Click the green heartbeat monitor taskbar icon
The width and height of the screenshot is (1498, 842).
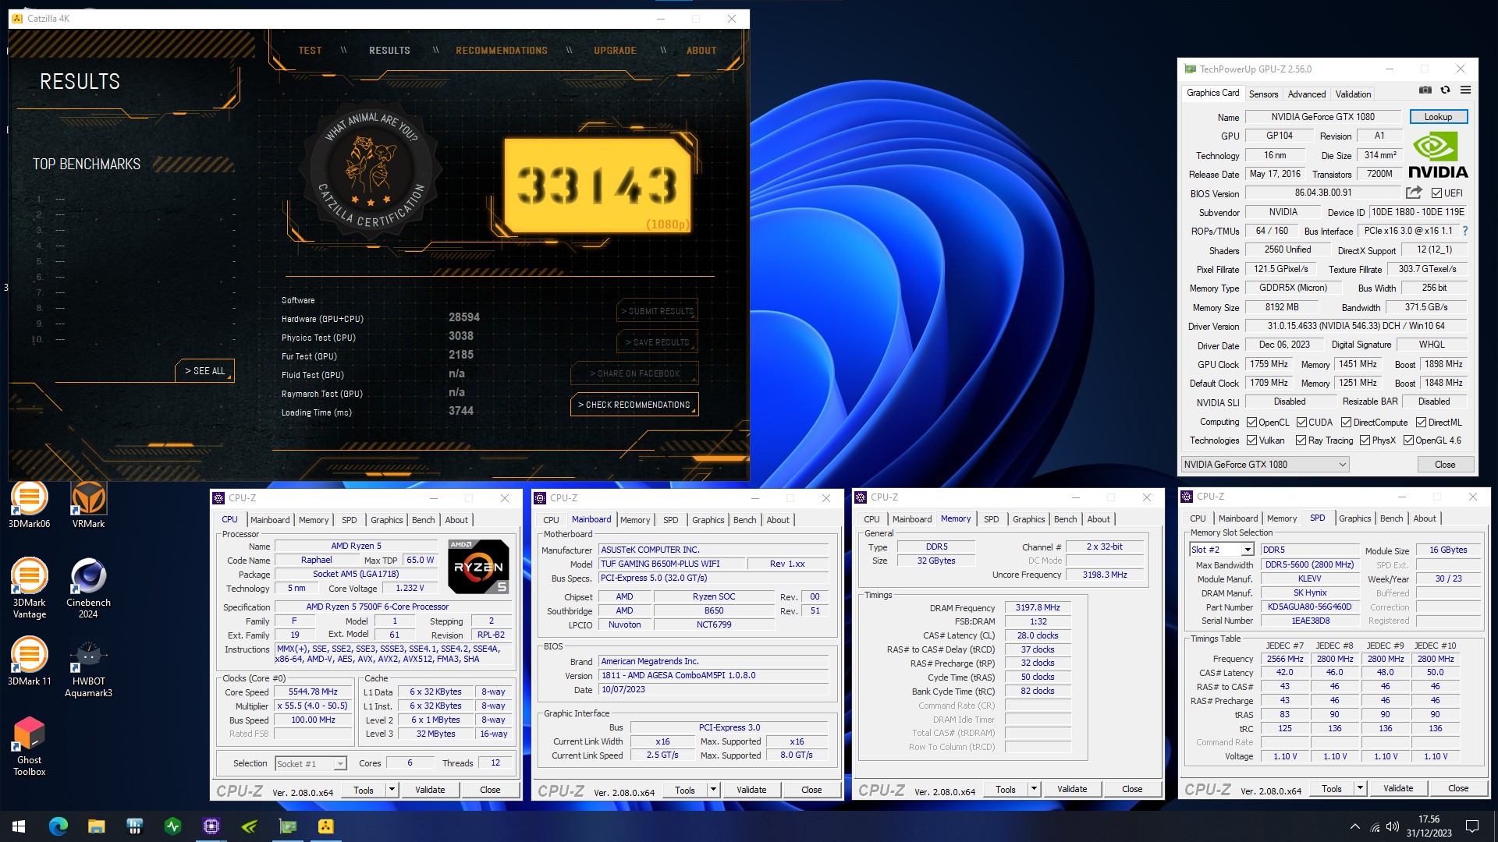173,826
